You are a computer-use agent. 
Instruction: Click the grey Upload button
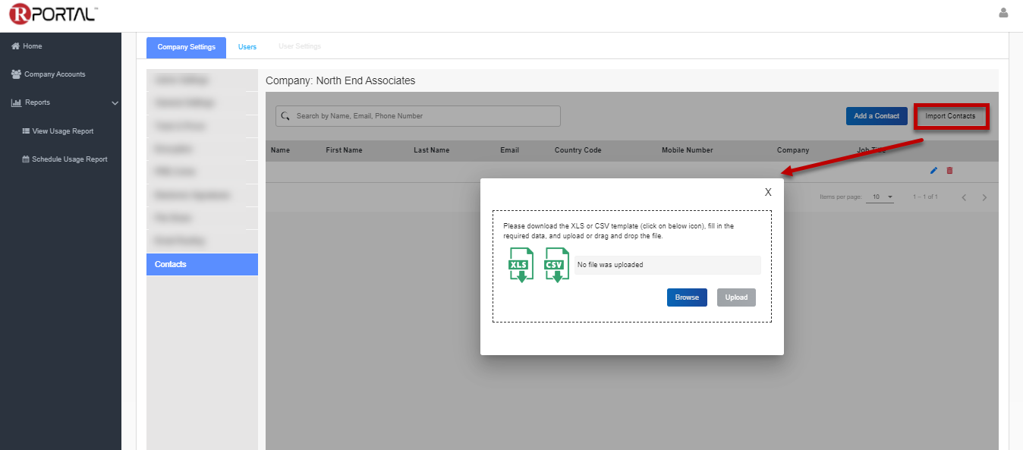[736, 297]
